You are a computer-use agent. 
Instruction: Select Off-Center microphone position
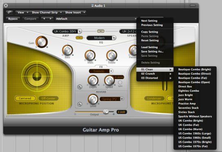coord(48,98)
